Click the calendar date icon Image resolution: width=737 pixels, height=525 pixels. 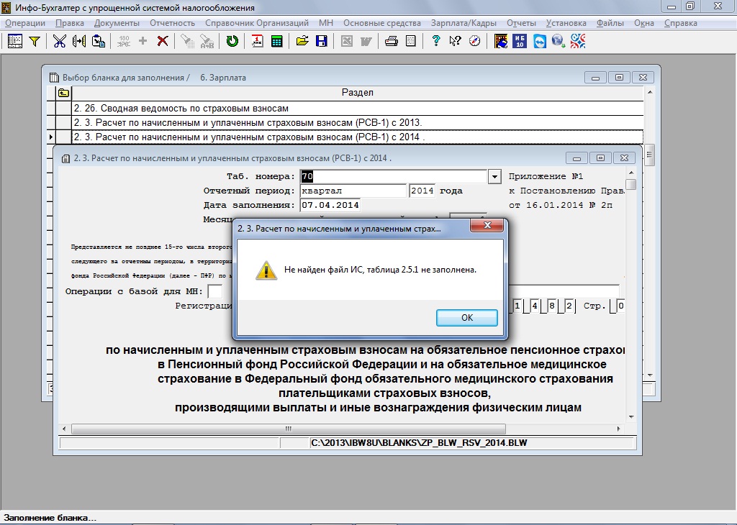tap(257, 41)
